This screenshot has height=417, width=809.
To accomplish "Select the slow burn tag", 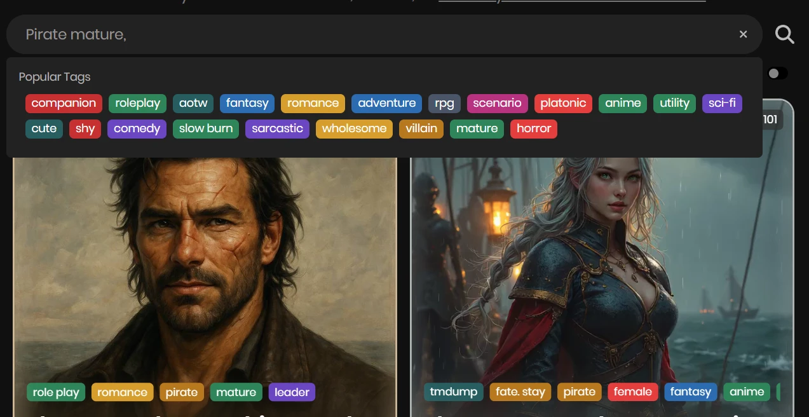I will click(206, 129).
